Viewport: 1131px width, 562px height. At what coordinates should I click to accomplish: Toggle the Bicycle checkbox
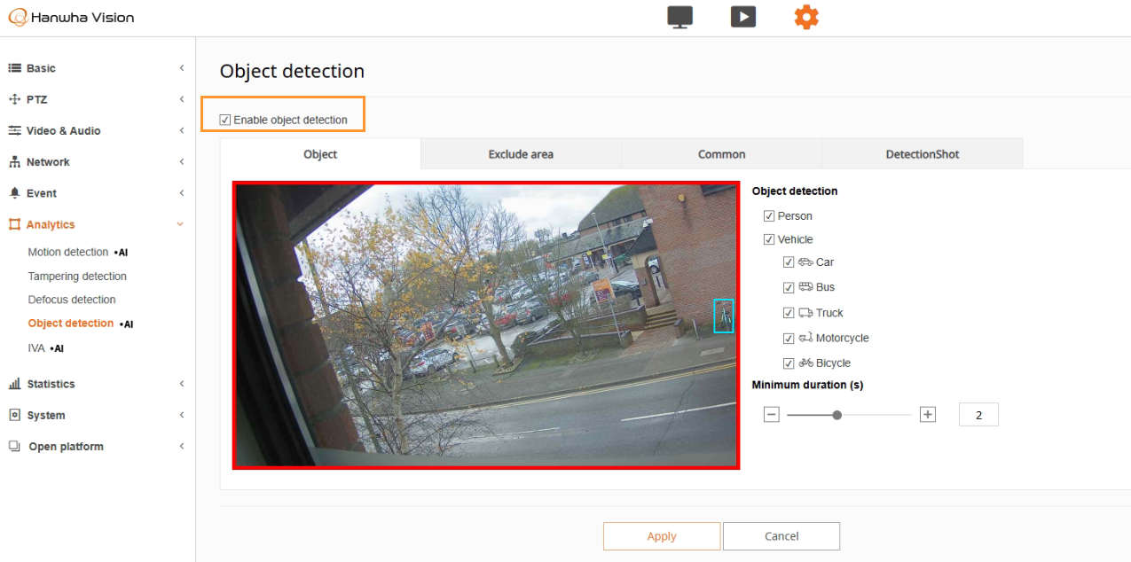point(789,363)
